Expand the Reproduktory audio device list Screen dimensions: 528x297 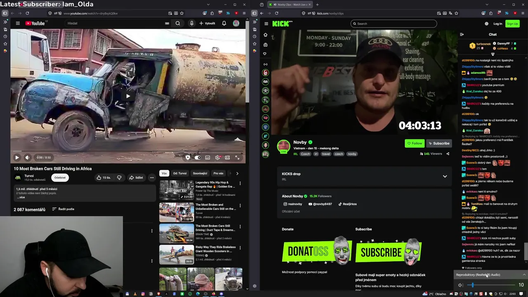(524, 275)
